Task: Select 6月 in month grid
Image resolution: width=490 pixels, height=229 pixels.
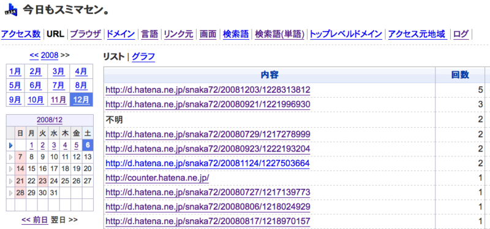Action: pos(36,85)
